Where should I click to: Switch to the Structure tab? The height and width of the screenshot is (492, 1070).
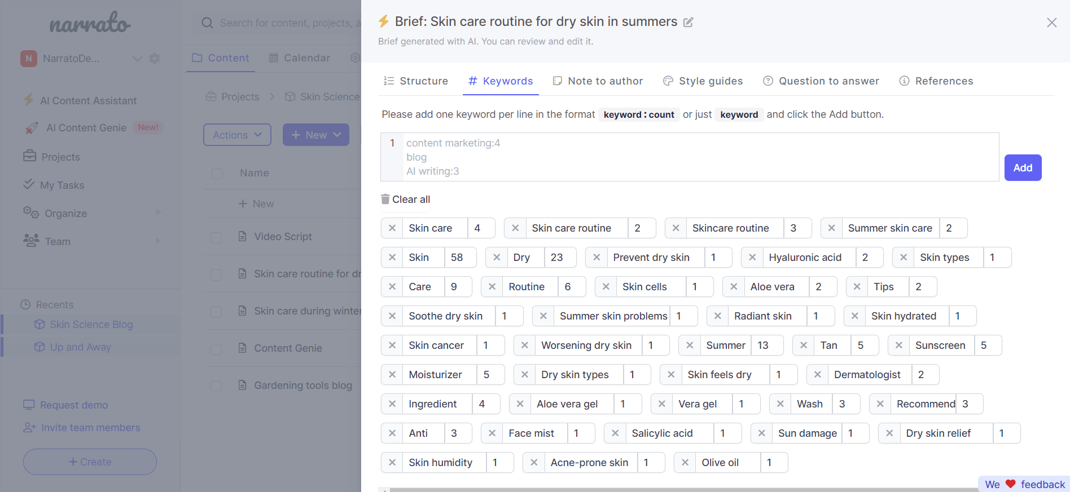pos(416,81)
